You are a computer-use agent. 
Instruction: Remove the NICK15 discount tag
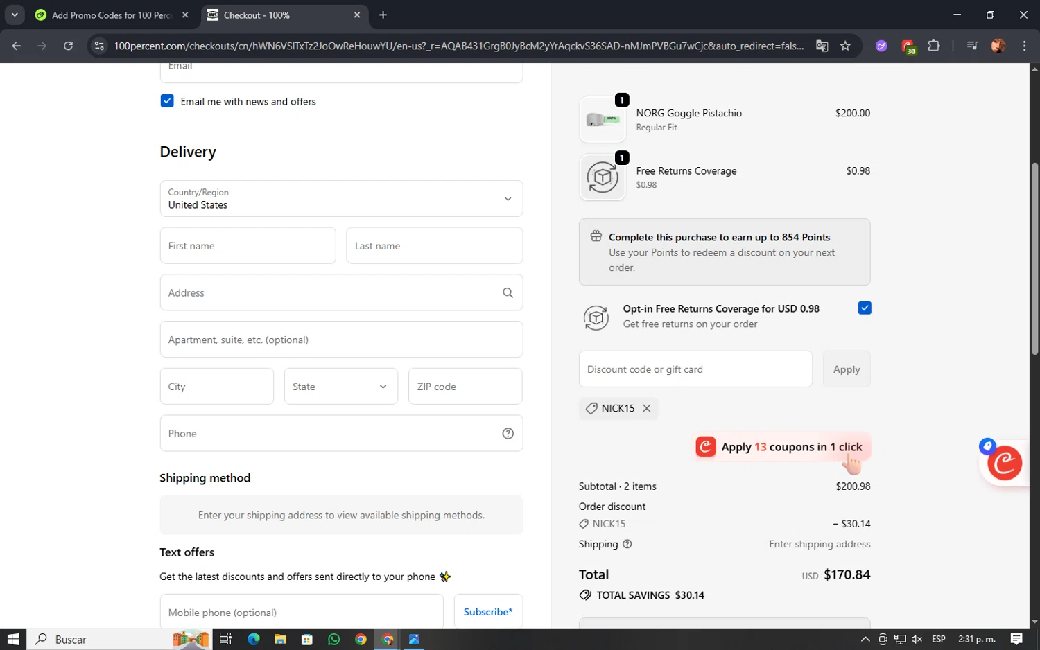(x=646, y=408)
